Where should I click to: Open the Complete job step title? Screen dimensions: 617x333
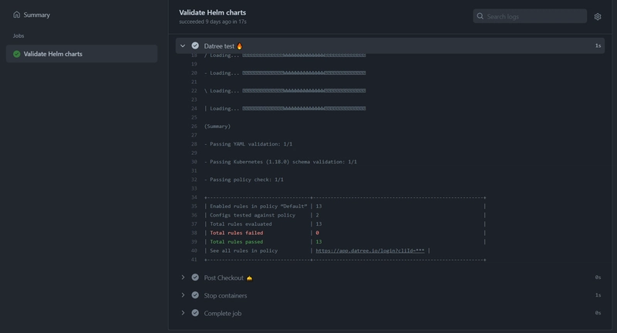point(223,313)
